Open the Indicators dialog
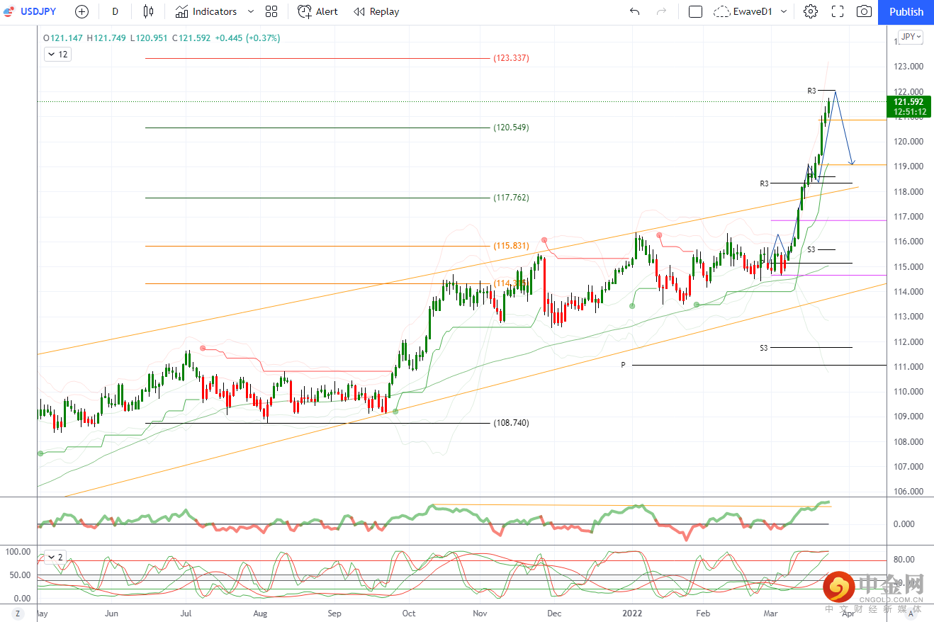The height and width of the screenshot is (622, 934). pos(206,11)
